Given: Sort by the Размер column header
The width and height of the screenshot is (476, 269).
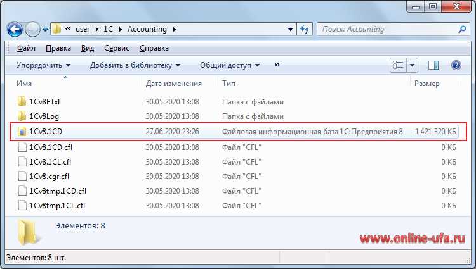Looking at the screenshot, I should (427, 84).
